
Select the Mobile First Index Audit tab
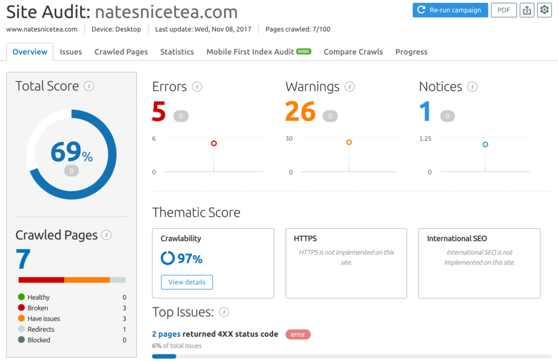click(x=259, y=52)
